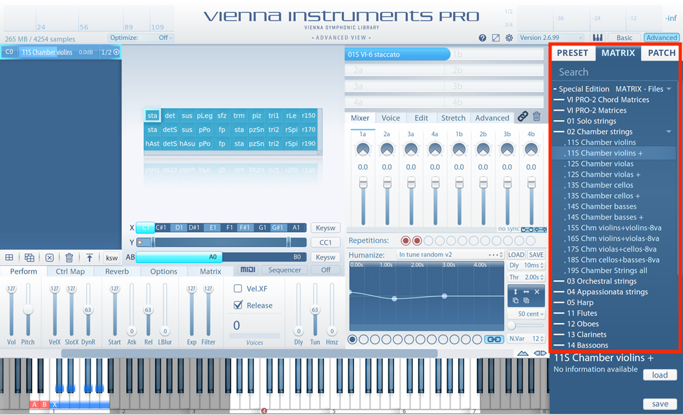Viewport: 683px width, 415px height.
Task: Toggle the keyboard display icon beside Basic
Action: (x=597, y=38)
